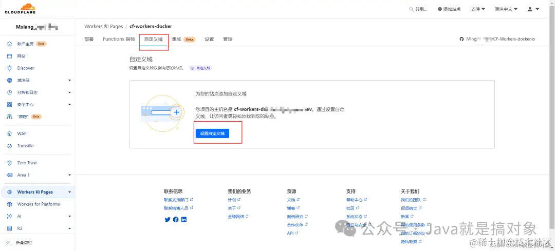
Task: Click the R2 database icon
Action: coord(10,228)
